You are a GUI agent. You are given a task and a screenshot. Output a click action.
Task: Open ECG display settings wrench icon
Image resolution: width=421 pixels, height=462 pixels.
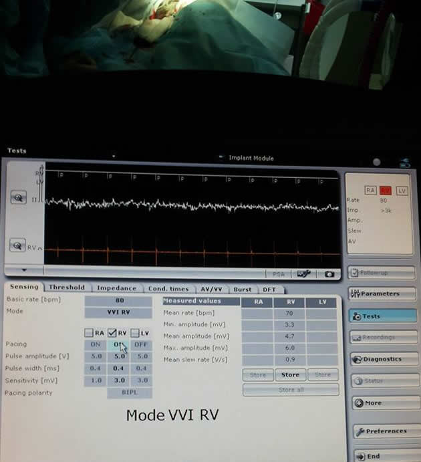click(x=303, y=274)
